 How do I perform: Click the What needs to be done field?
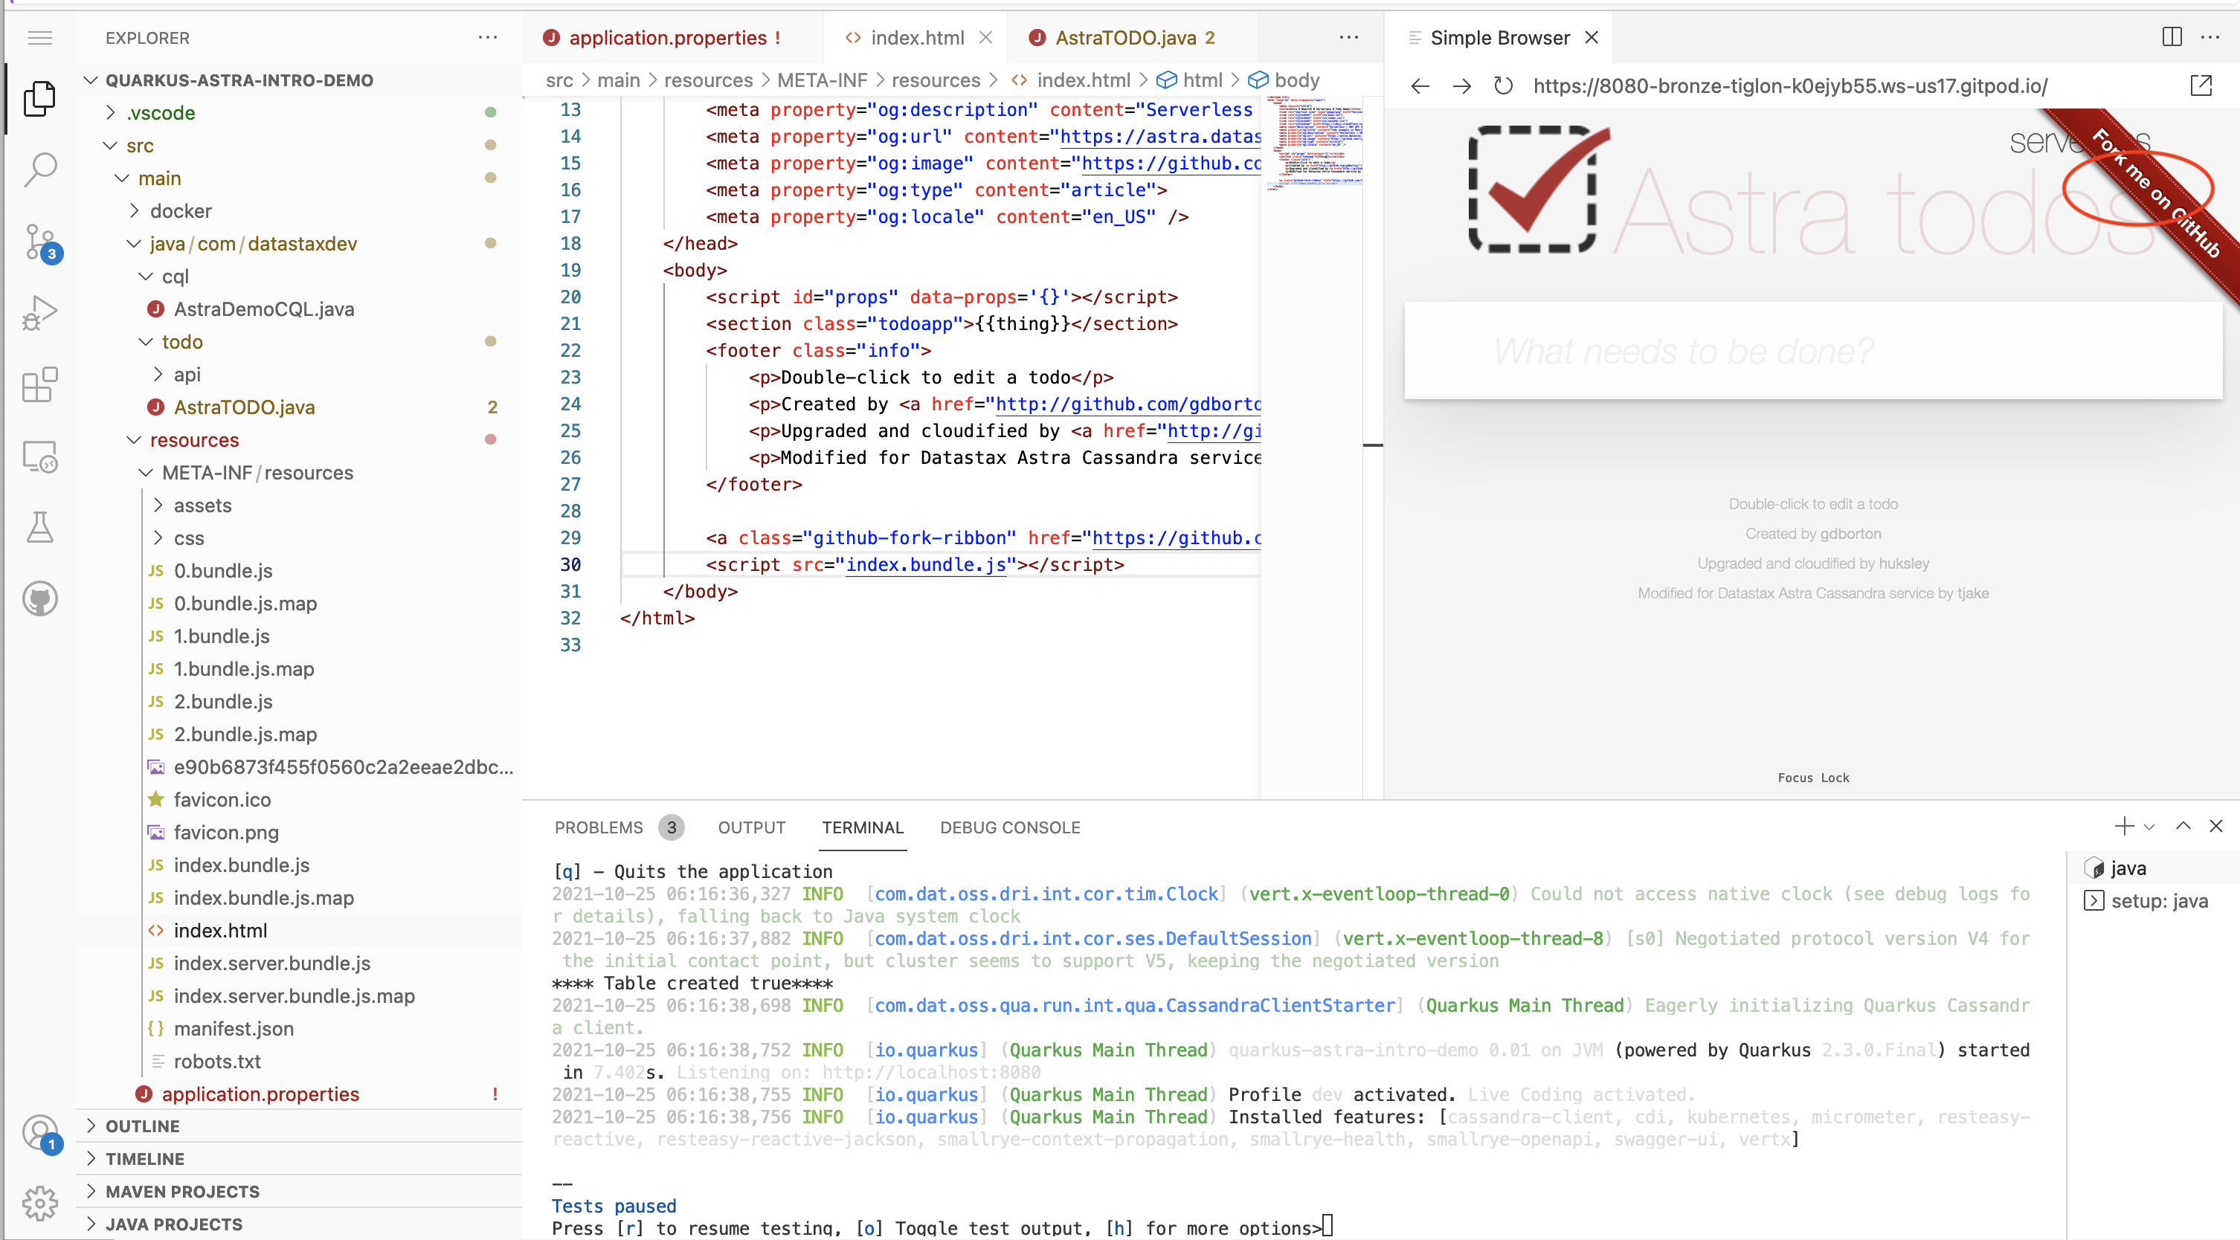(x=1812, y=351)
